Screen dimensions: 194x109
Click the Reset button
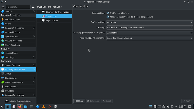(x=107, y=101)
